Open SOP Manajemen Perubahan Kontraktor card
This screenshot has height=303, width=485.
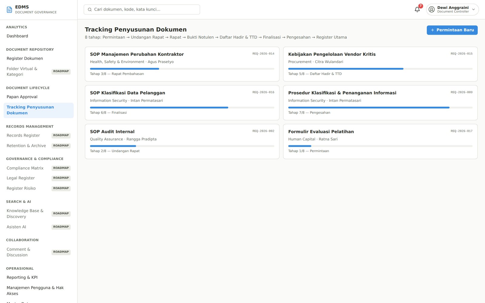(x=182, y=64)
